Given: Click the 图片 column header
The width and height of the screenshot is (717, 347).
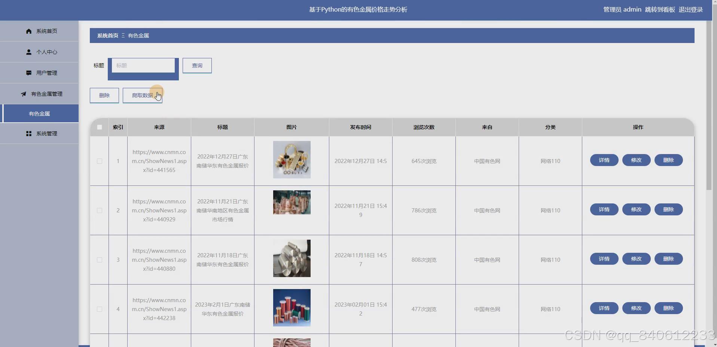Looking at the screenshot, I should point(292,127).
